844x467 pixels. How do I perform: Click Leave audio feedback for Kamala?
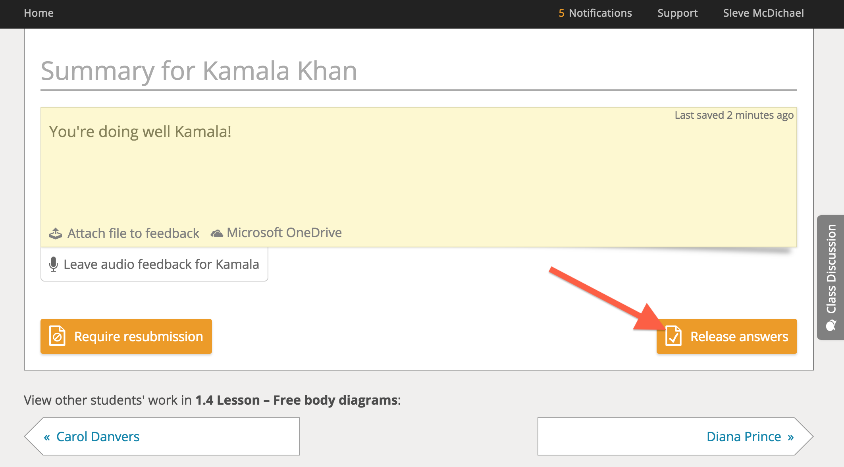[154, 264]
